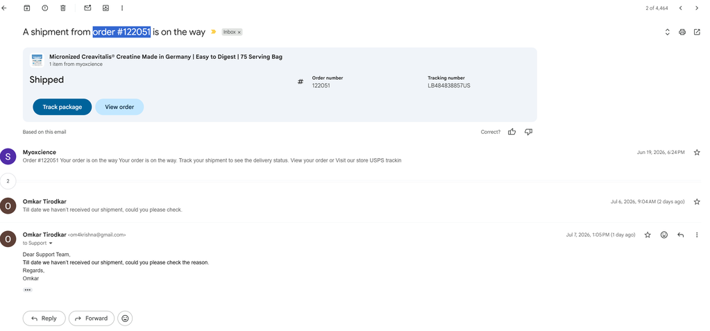Click the 'Shipped' status text
The width and height of the screenshot is (710, 331).
[x=47, y=80]
